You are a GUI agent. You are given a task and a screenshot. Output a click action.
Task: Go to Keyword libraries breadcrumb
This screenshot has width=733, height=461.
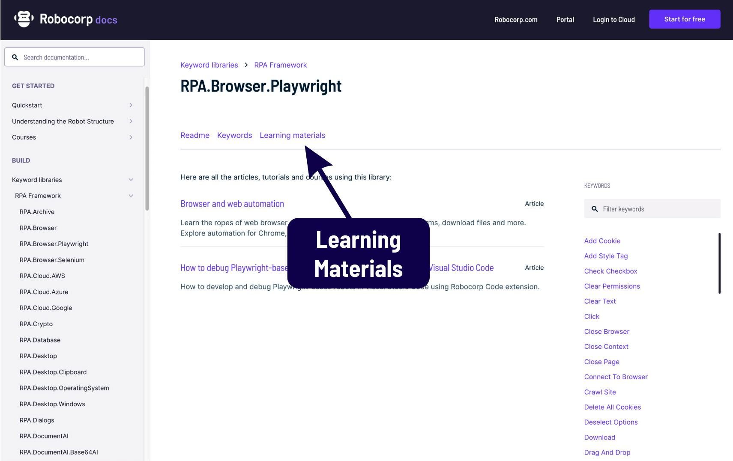coord(209,65)
